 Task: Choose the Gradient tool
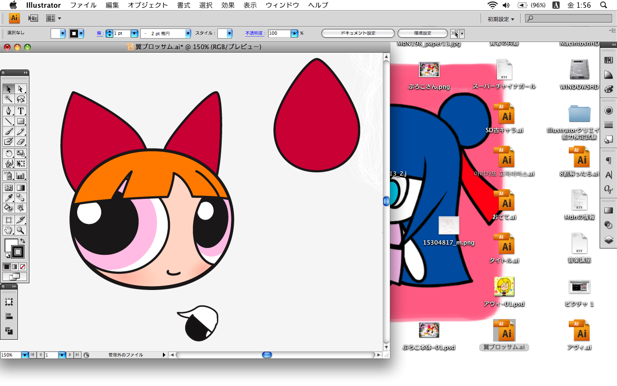pos(21,188)
